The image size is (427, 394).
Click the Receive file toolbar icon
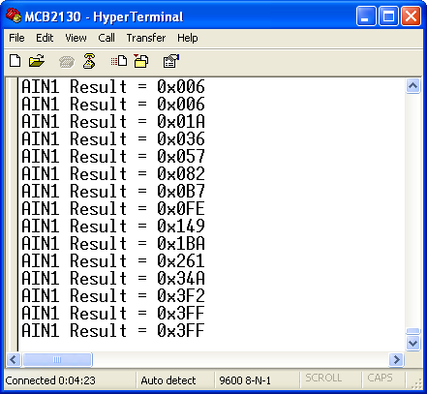tap(141, 61)
